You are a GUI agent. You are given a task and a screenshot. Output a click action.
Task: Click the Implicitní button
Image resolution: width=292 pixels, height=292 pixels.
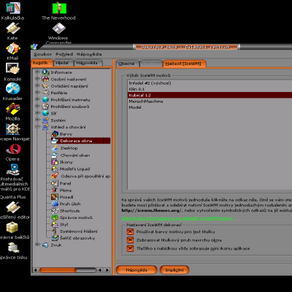(174, 270)
